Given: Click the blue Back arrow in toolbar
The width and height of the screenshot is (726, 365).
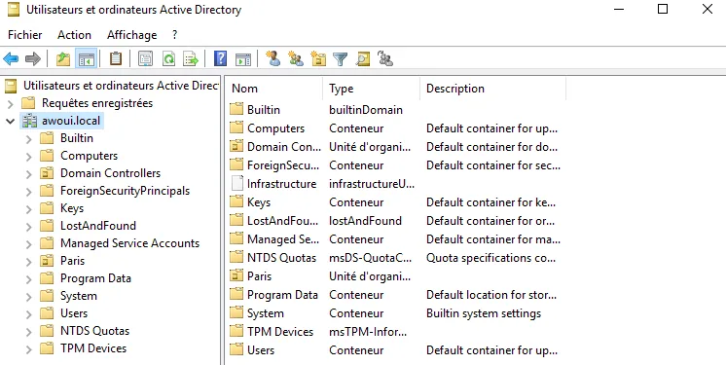Looking at the screenshot, I should click(11, 58).
